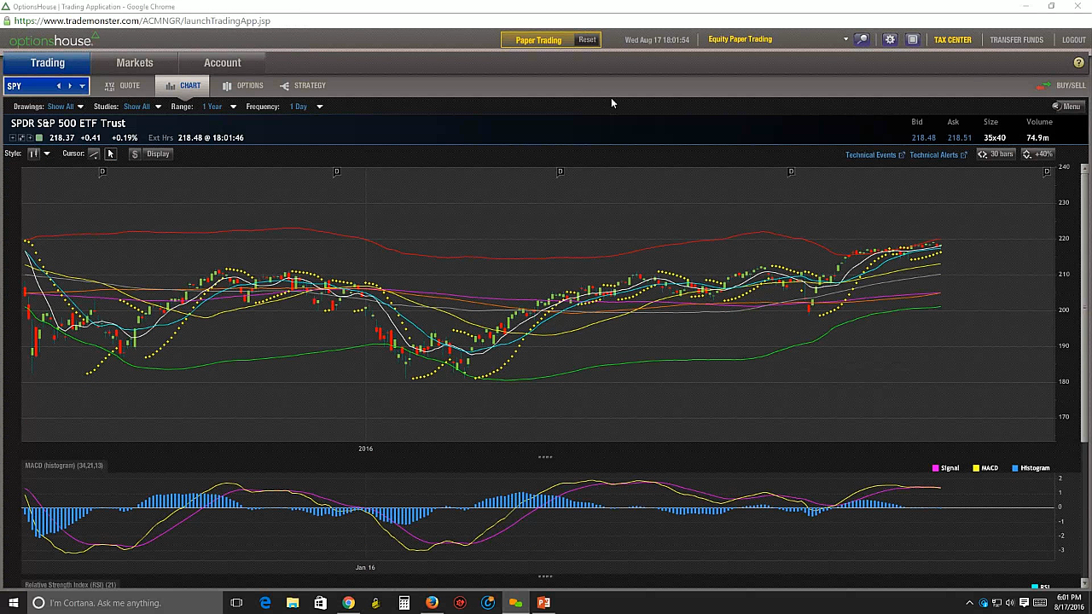Select the arrow pointer cursor tool
Screen dimensions: 1092x614
[x=110, y=153]
